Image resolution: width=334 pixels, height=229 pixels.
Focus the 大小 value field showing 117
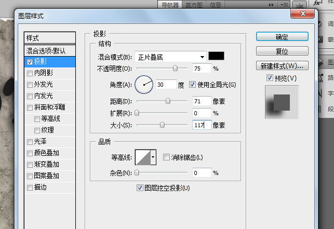[202, 125]
